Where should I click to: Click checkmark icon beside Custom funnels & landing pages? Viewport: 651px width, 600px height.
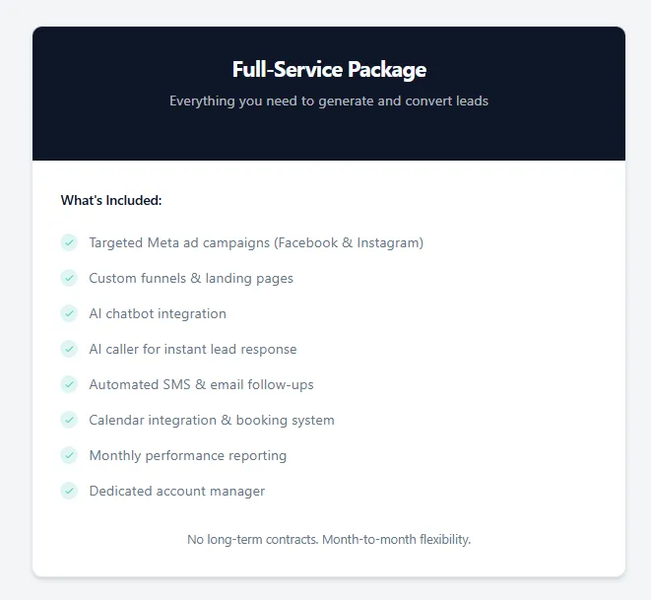[x=69, y=278]
